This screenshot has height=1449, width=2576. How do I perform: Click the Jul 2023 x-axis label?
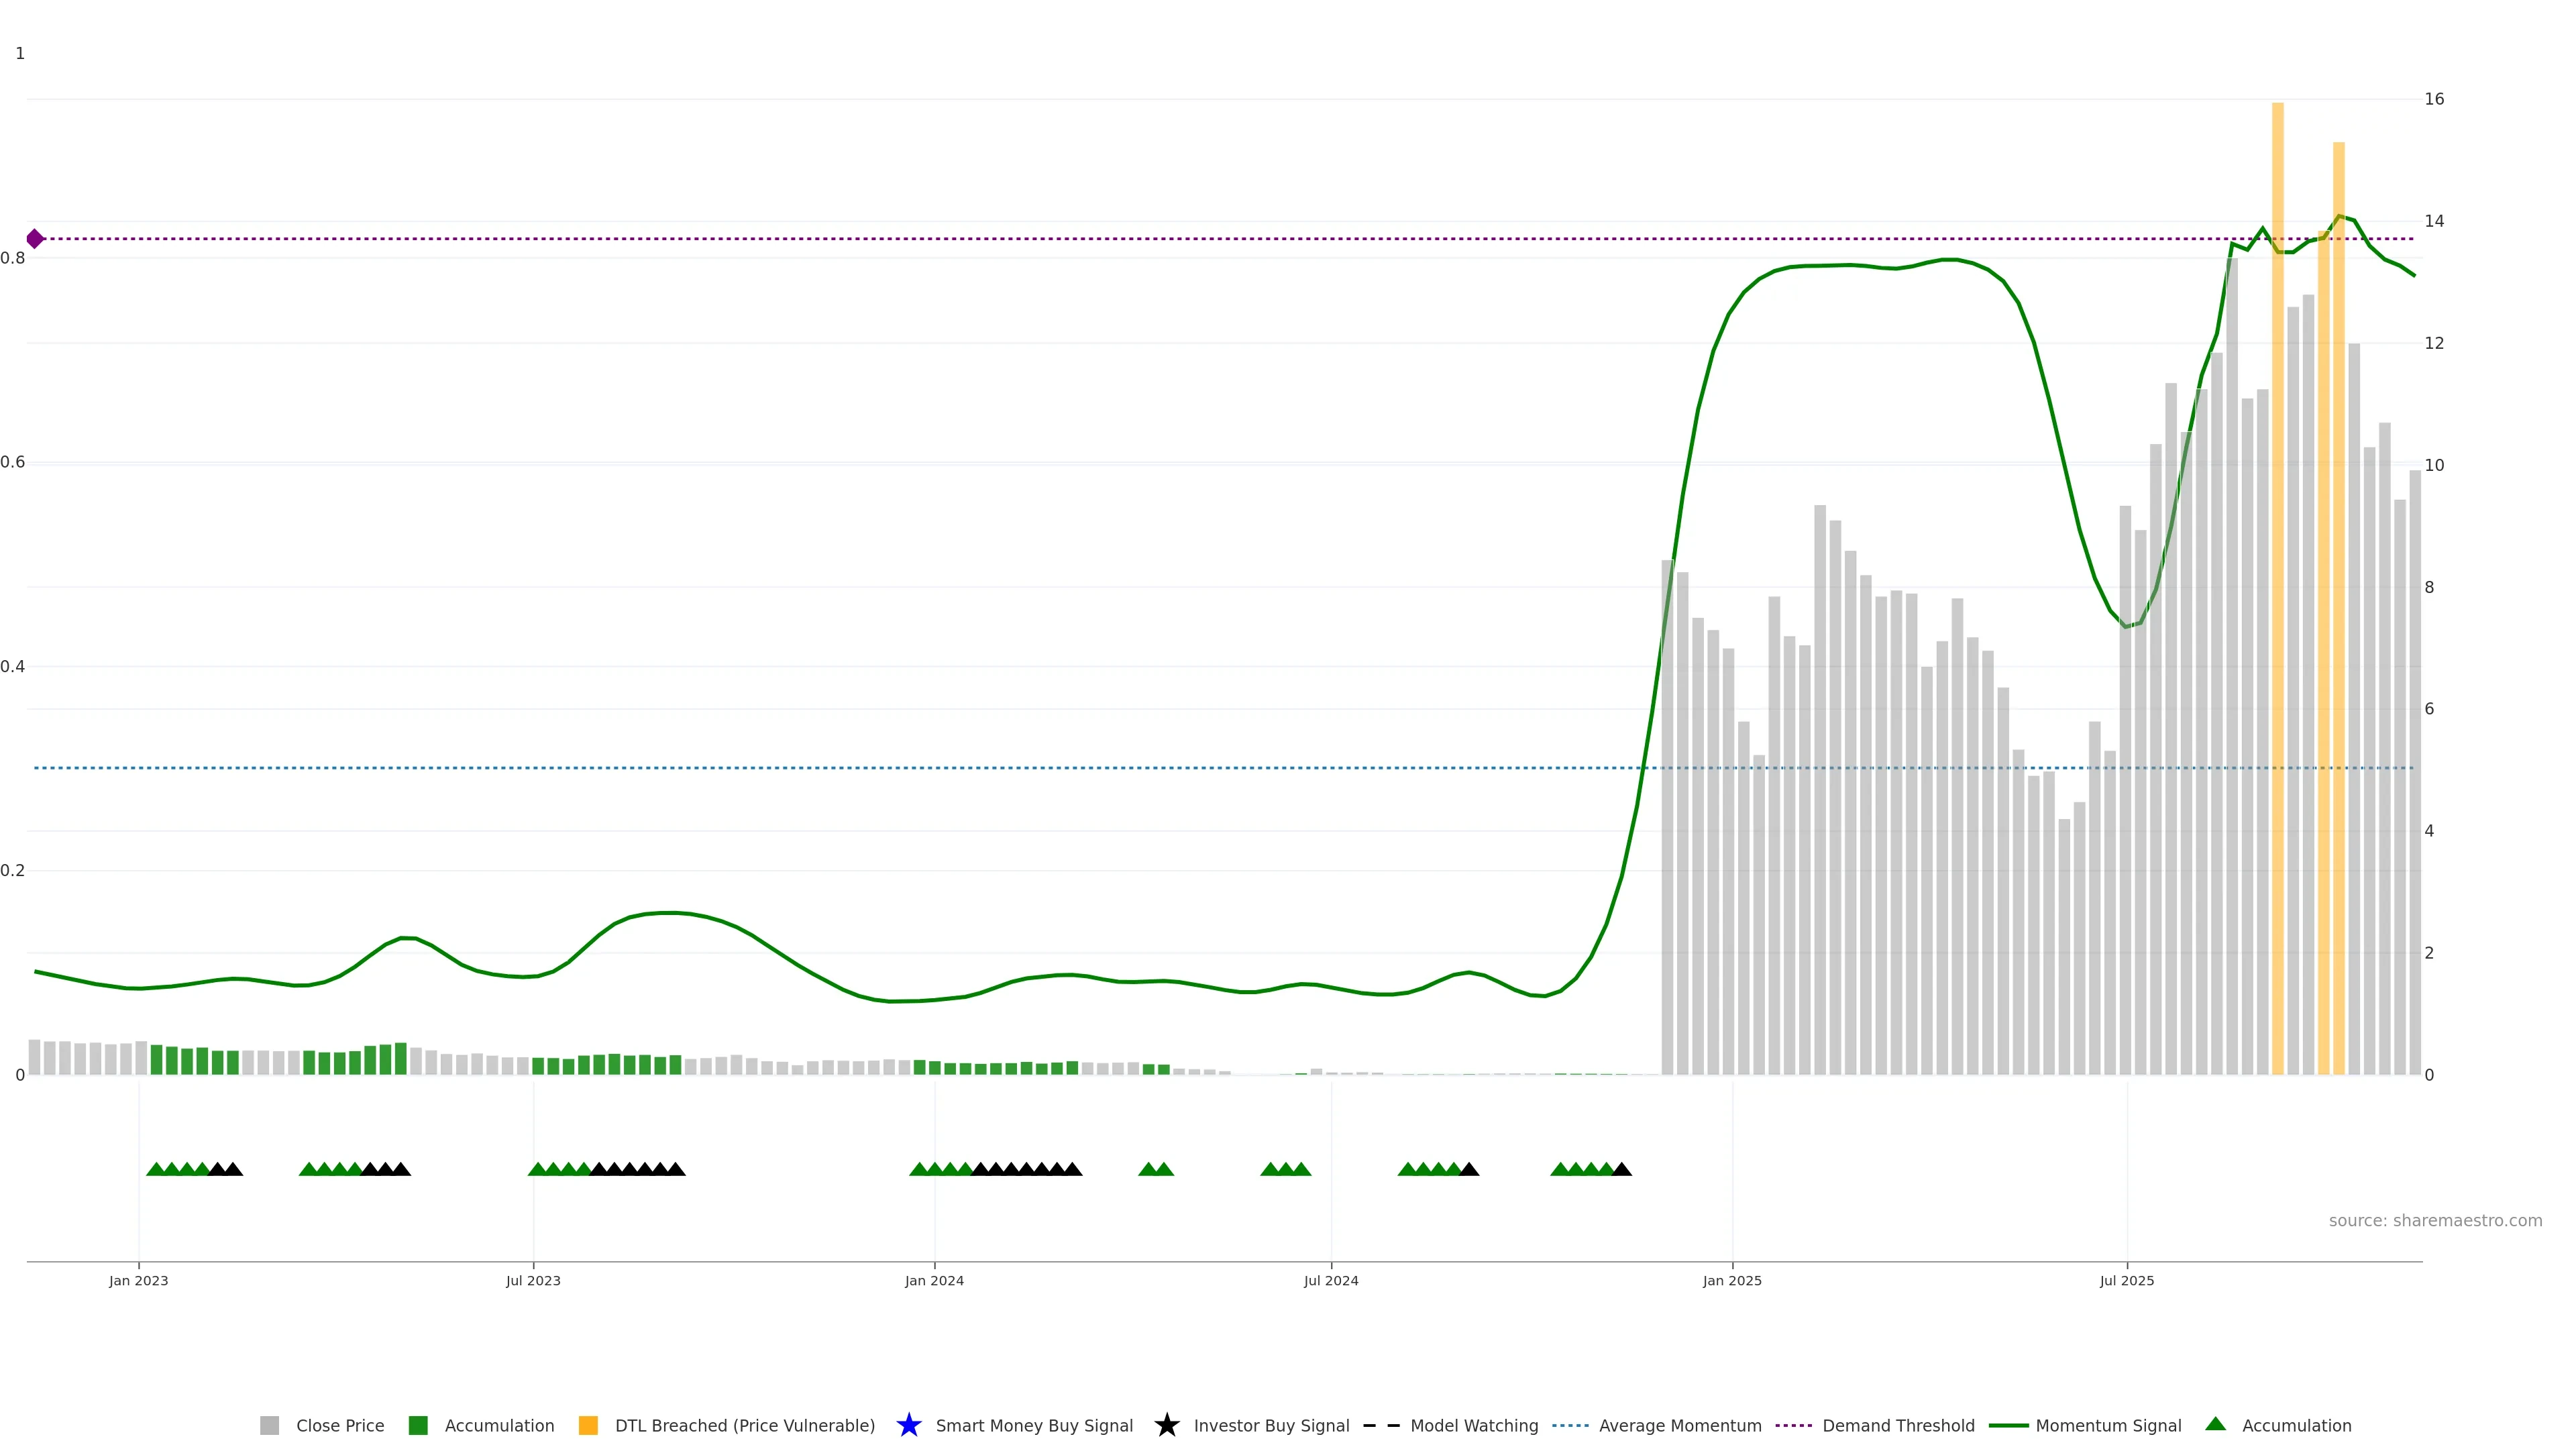coord(533,1280)
